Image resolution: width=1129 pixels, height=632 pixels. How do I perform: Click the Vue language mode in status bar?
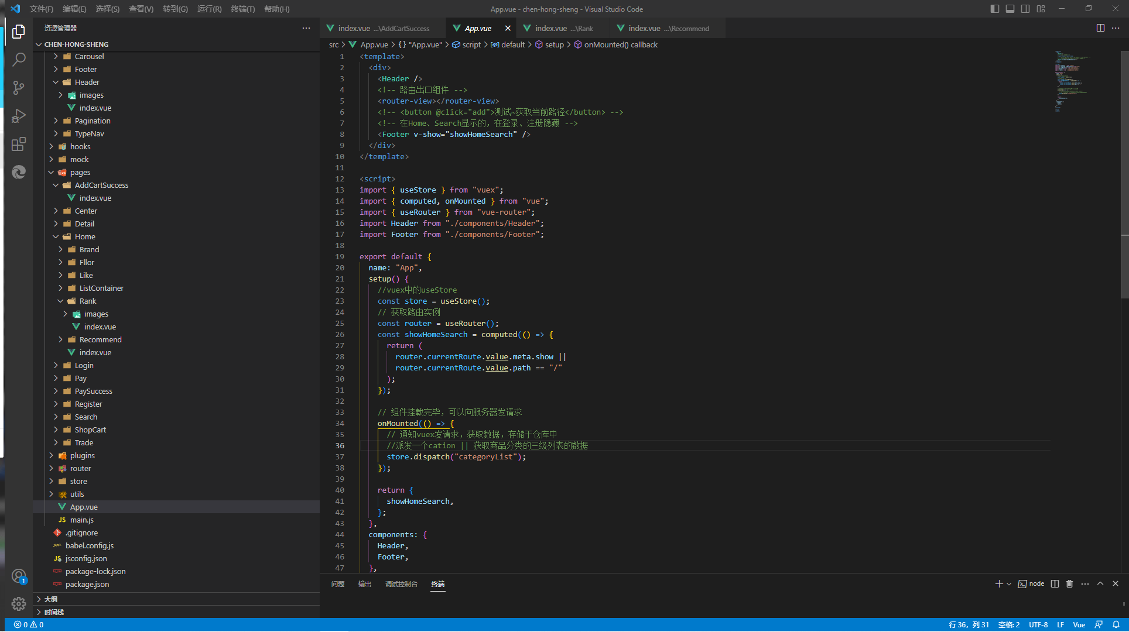[1079, 623]
